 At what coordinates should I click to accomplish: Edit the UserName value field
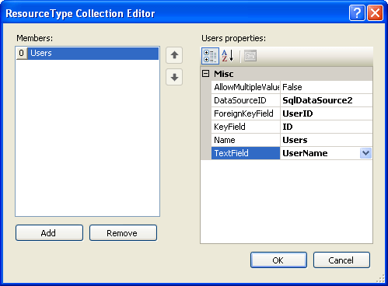[320, 153]
